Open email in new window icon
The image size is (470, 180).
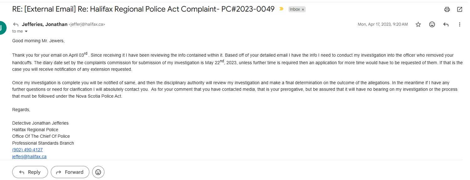(x=460, y=9)
